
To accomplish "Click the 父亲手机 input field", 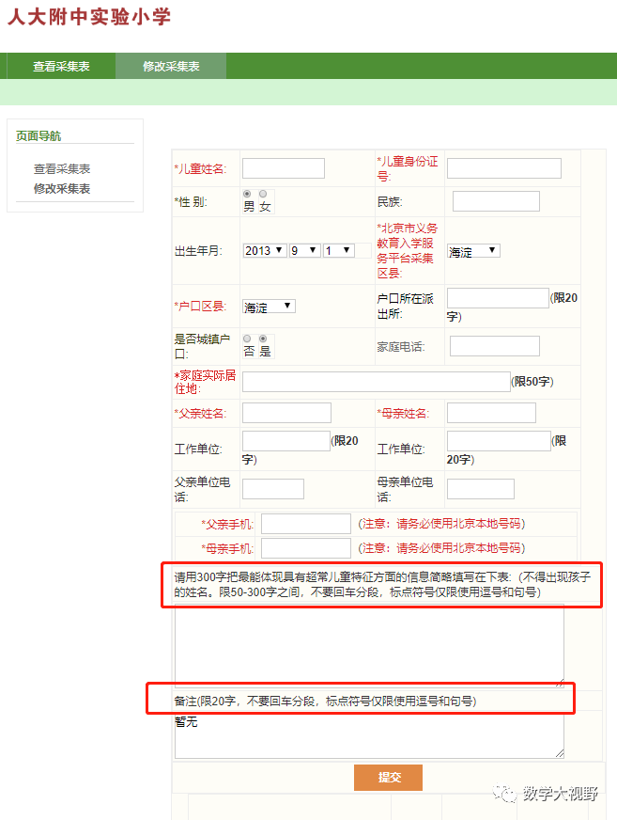I will [x=305, y=524].
